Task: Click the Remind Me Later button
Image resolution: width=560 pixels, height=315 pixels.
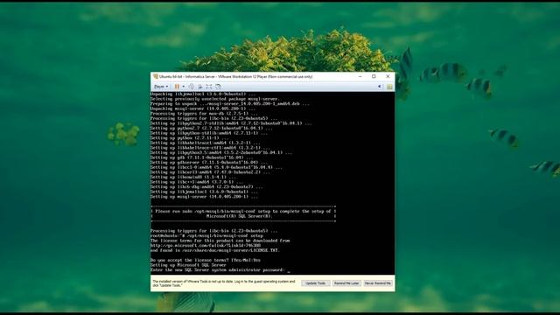Action: [346, 283]
